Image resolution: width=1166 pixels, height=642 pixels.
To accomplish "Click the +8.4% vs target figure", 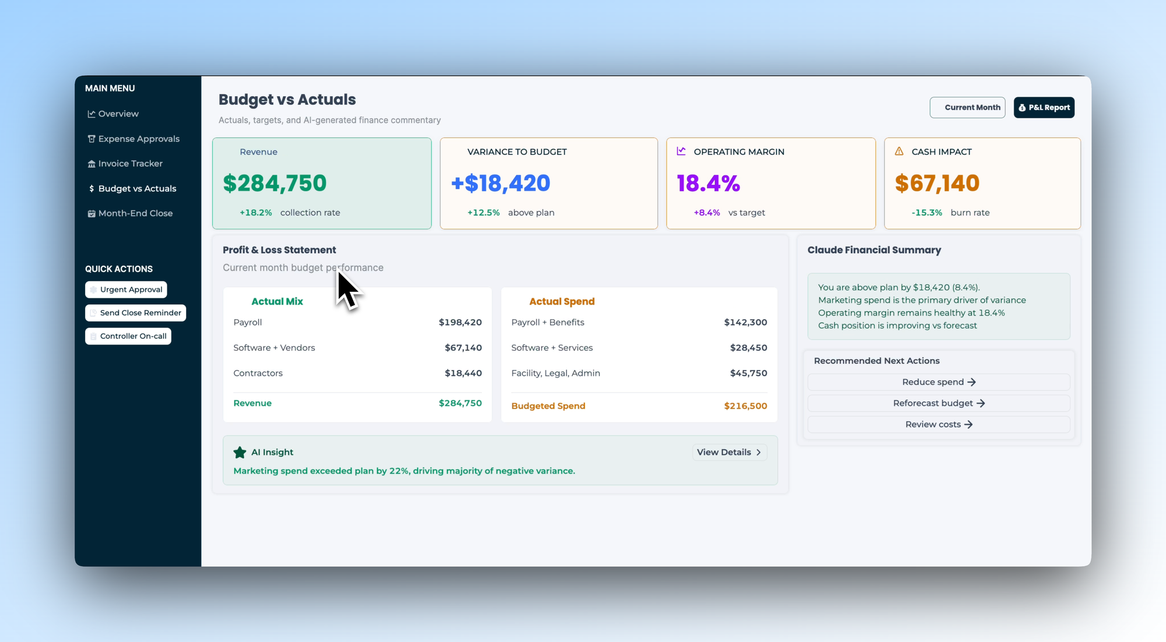I will point(707,213).
